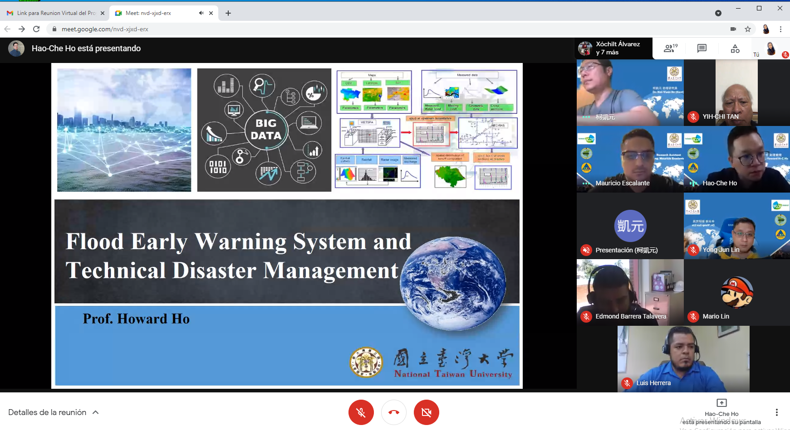Hang up the call with the red phone button
The height and width of the screenshot is (430, 790).
pyautogui.click(x=394, y=412)
